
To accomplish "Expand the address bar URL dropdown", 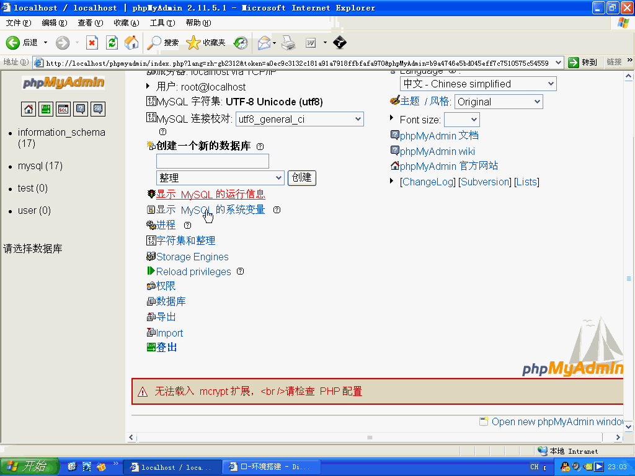I will [559, 63].
